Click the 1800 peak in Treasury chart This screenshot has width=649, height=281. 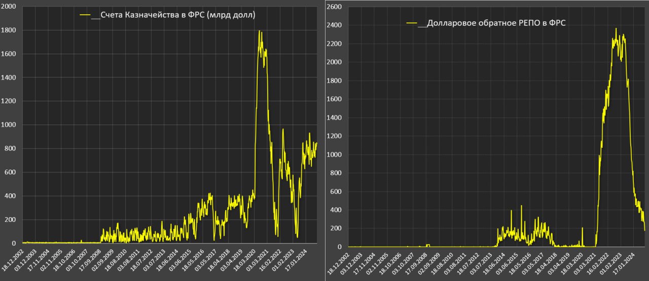tap(260, 31)
